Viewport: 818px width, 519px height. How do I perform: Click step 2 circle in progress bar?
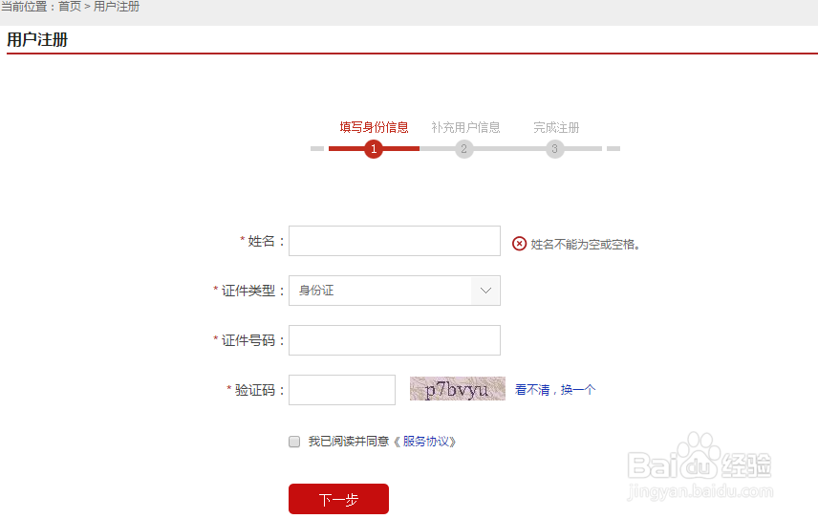click(x=463, y=149)
